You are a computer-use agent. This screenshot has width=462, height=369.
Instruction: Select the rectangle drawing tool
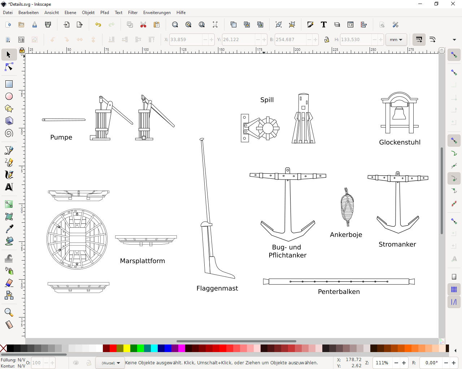tap(9, 84)
